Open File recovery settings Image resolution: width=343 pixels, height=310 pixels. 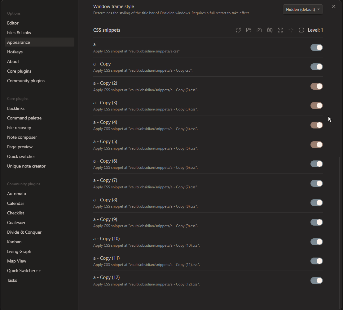pyautogui.click(x=39, y=128)
